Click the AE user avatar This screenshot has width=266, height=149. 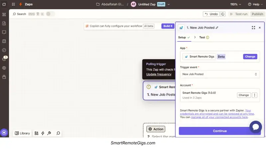click(x=133, y=4)
